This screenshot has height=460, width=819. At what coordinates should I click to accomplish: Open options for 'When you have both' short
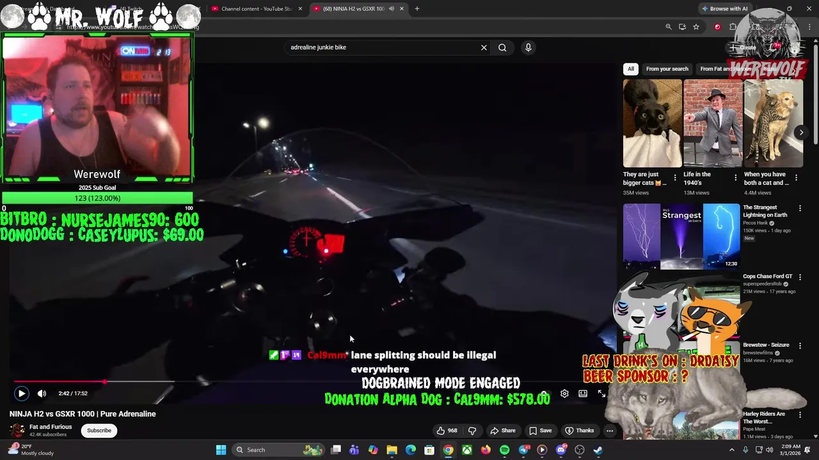pos(796,178)
